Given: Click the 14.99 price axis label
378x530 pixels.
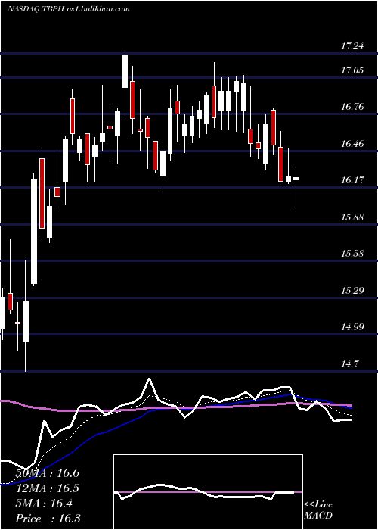Looking at the screenshot, I should tap(352, 327).
